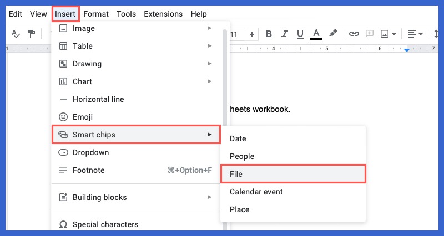Toggle italic formatting
This screenshot has height=236, width=444.
(285, 34)
